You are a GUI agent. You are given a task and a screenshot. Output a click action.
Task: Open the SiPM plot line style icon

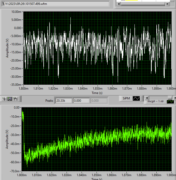tap(136, 98)
